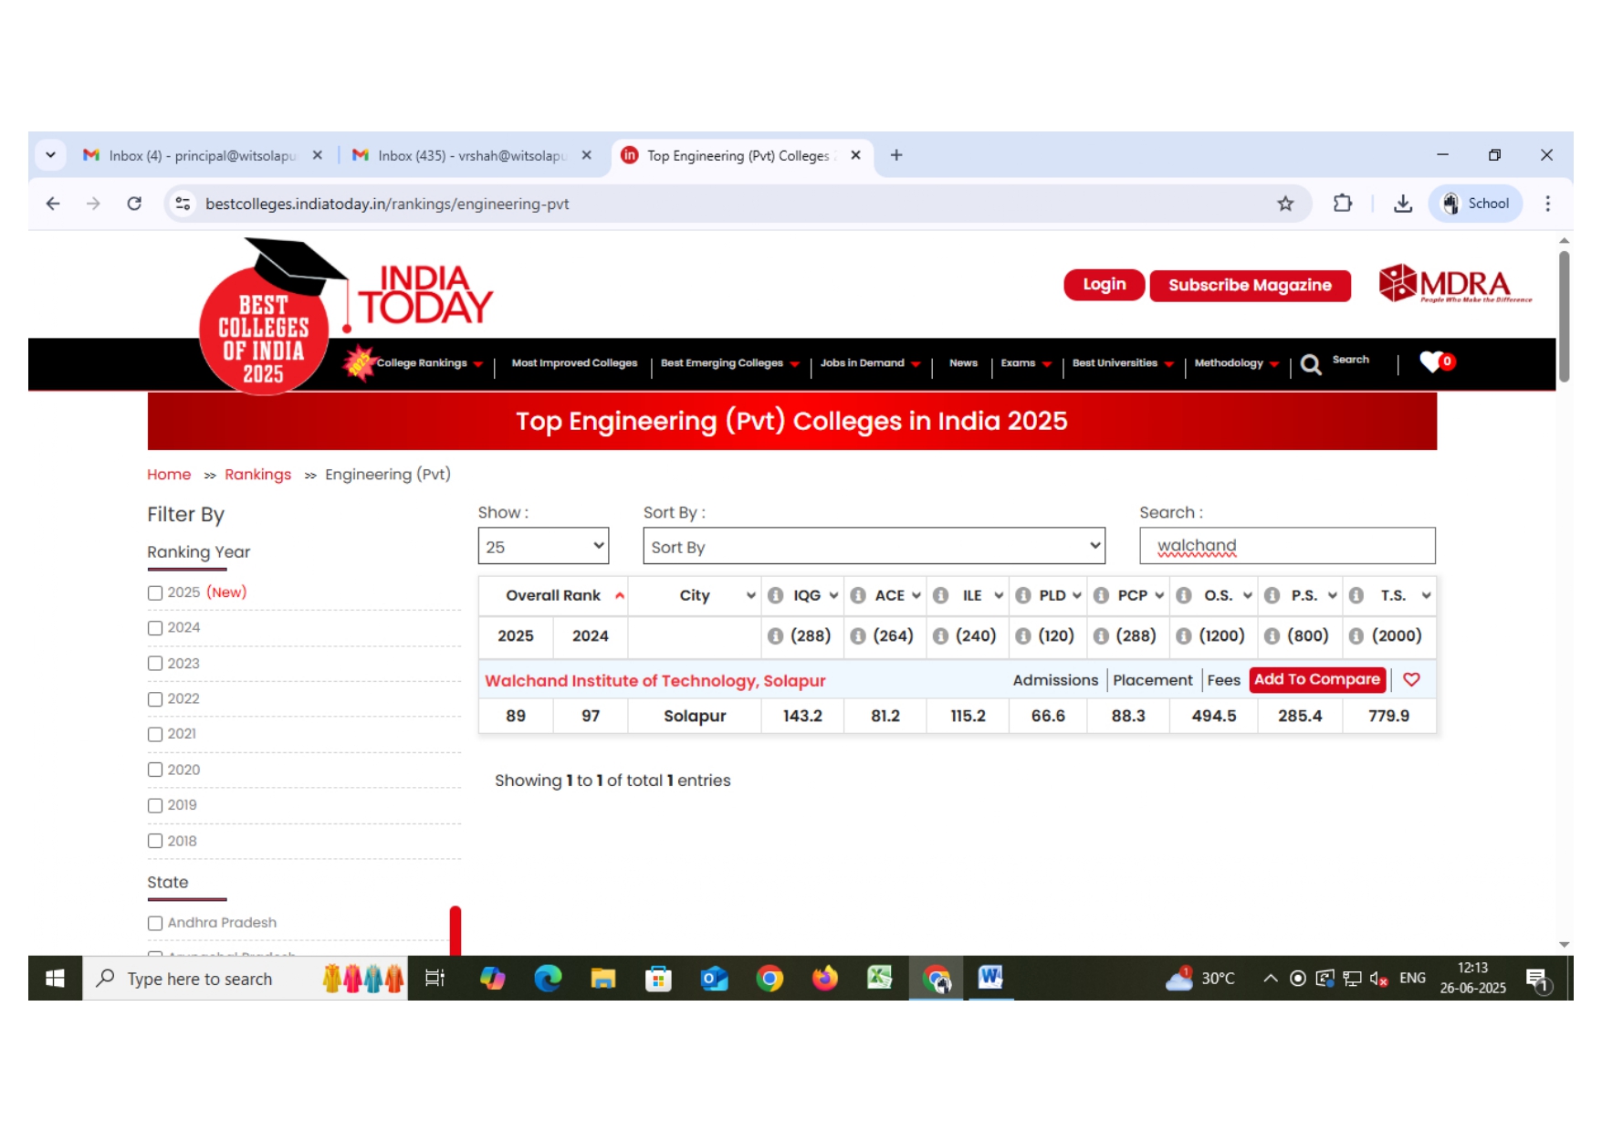Bookmark this page with the star icon
Image resolution: width=1602 pixels, height=1132 pixels.
point(1285,204)
